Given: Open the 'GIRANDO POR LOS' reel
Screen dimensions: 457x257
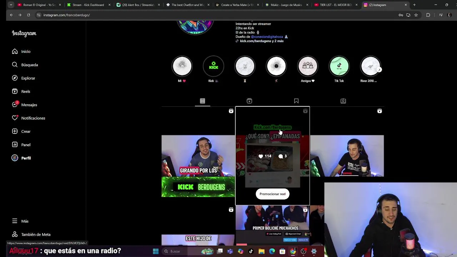Looking at the screenshot, I should (x=198, y=156).
